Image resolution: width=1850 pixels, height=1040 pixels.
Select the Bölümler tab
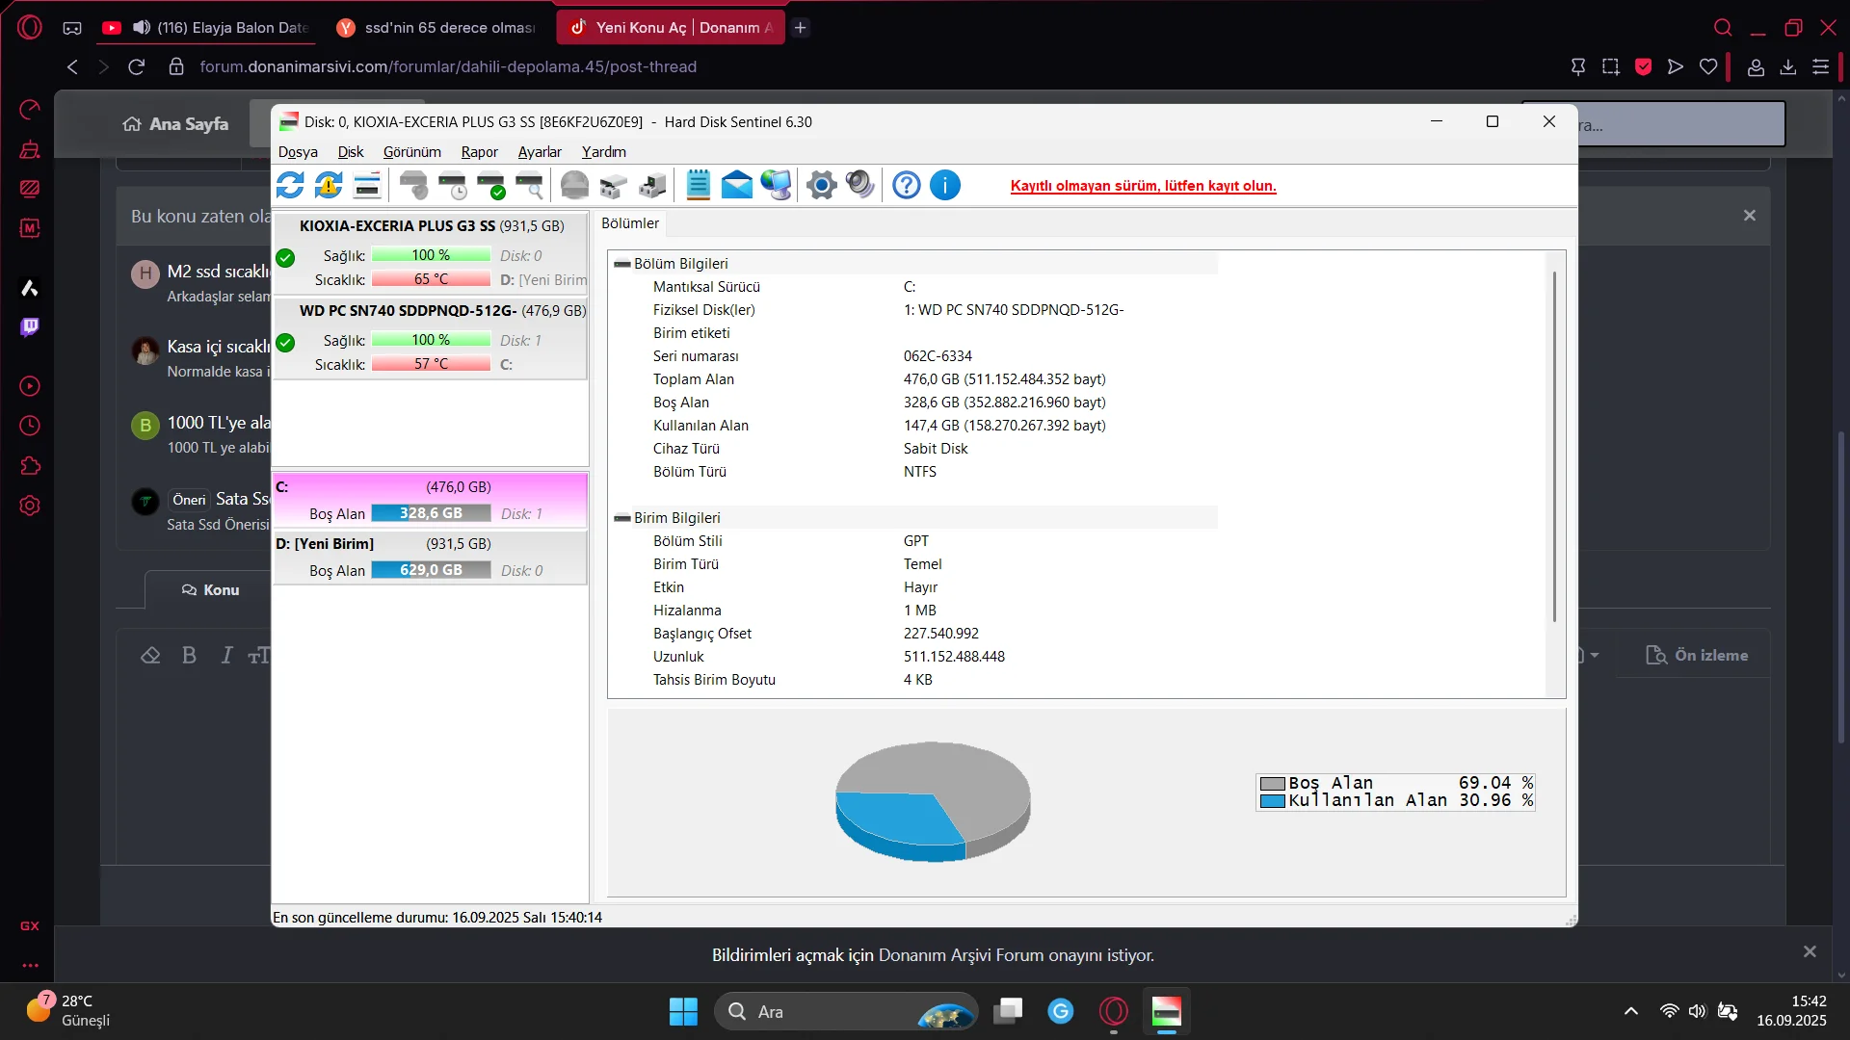tap(630, 223)
